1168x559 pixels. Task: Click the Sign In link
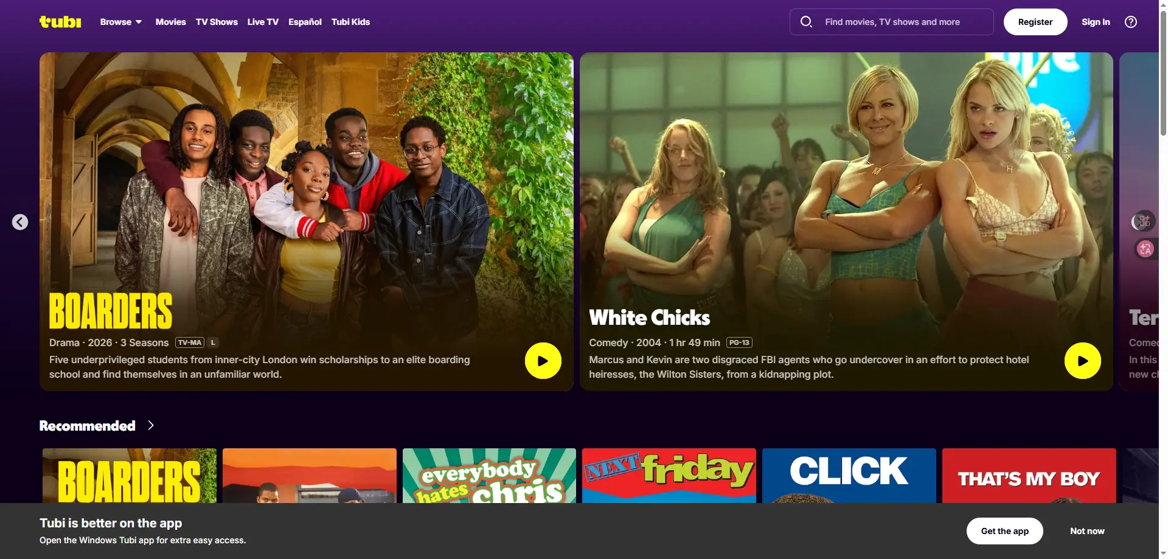point(1096,22)
